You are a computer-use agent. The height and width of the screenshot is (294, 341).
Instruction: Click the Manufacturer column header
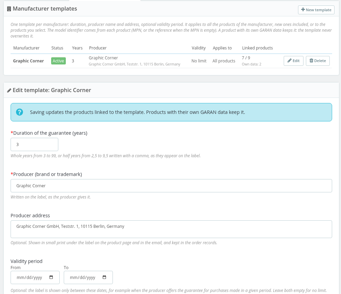click(26, 48)
